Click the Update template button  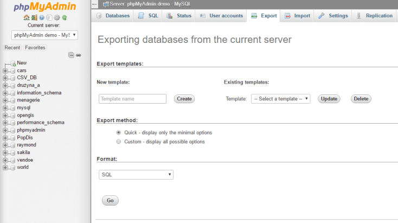(x=329, y=99)
